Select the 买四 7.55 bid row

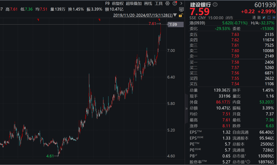(232, 78)
